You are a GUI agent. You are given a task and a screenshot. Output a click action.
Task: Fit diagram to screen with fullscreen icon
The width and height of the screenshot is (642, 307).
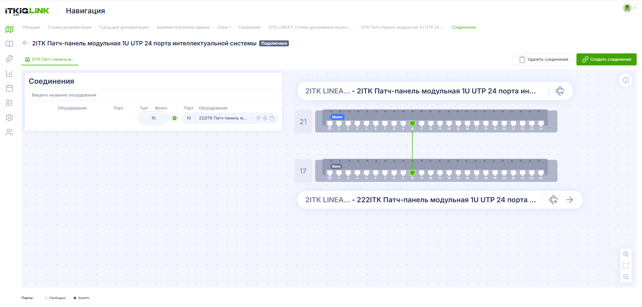[626, 266]
